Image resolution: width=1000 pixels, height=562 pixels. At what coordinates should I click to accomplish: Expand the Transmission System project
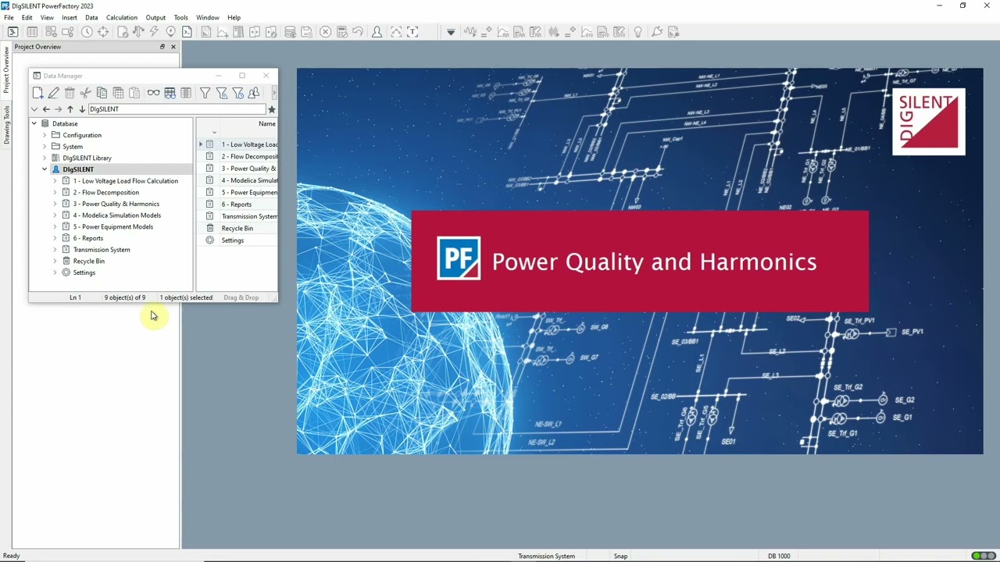pyautogui.click(x=55, y=250)
